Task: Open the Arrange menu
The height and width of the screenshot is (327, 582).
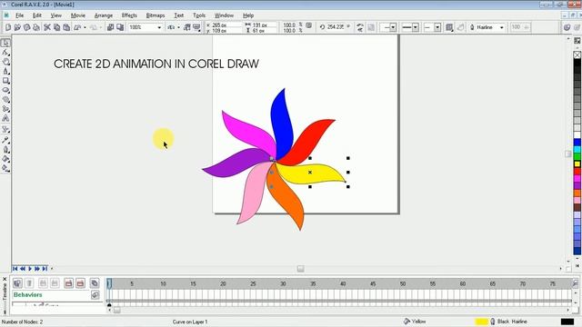Action: 104,15
